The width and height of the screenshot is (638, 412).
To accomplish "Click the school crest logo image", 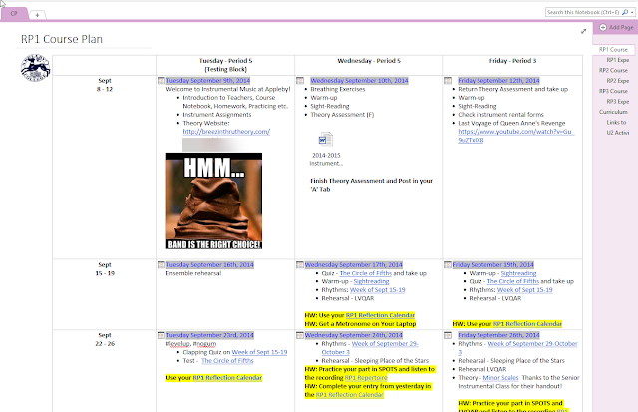I will [36, 68].
